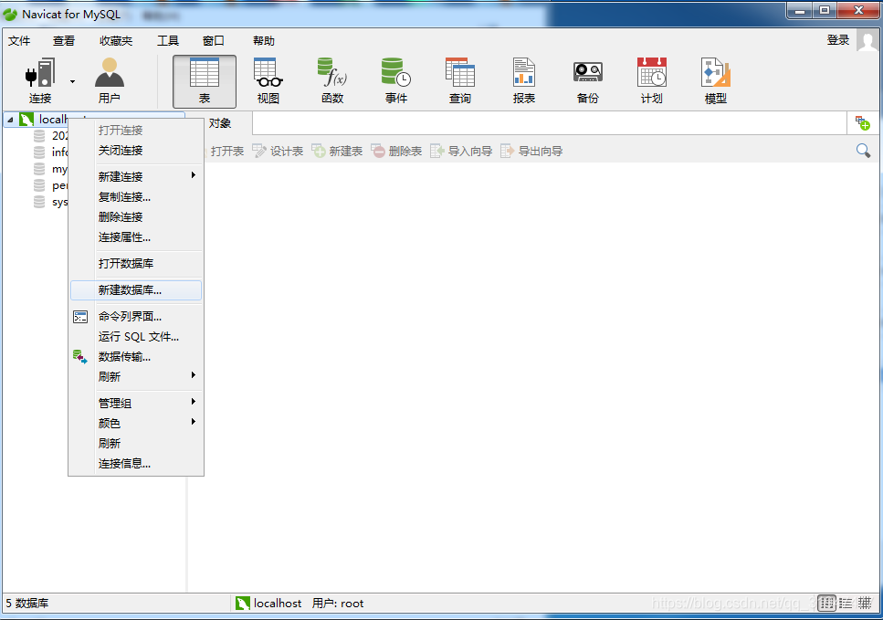Choose 删除连接 from the context menu
Image resolution: width=883 pixels, height=620 pixels.
(x=136, y=216)
